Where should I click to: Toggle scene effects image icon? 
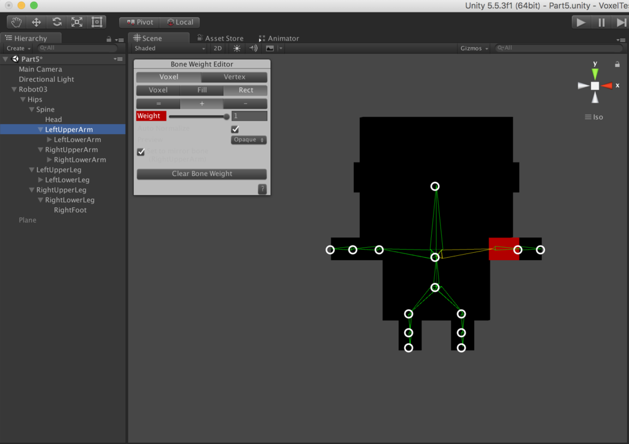point(270,48)
